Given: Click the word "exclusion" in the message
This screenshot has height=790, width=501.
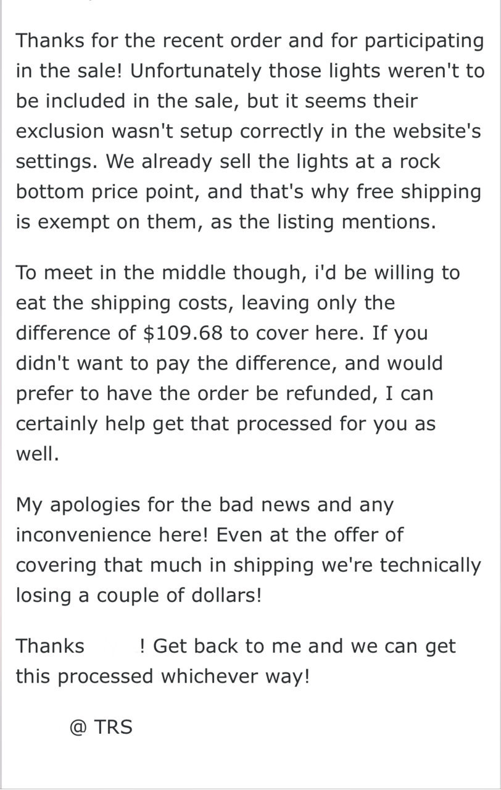Looking at the screenshot, I should 60,131.
